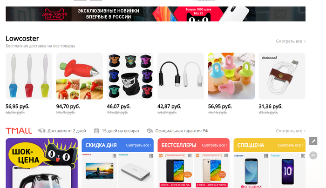Open the dodocool cable product
326x188 pixels.
(282, 76)
